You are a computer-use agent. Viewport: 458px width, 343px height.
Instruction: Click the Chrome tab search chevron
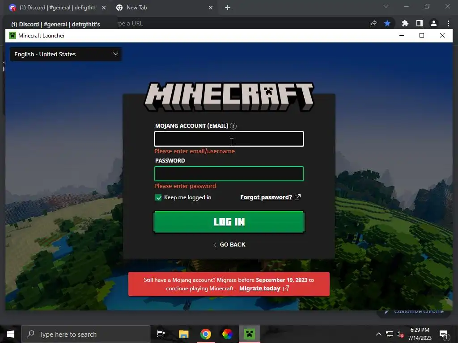click(x=386, y=6)
